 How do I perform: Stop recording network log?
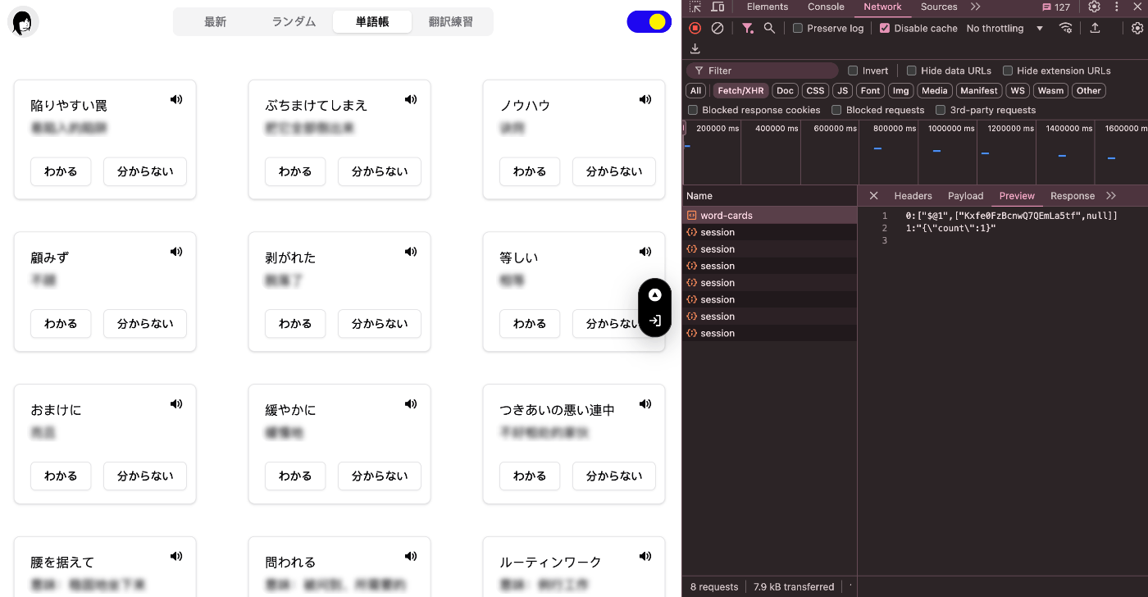point(695,28)
